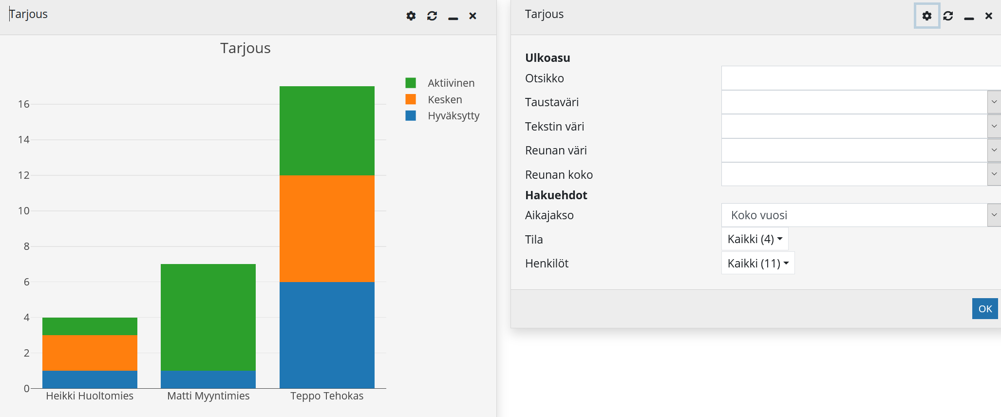Expand the Tila Kaikki (4) selector
Screen dimensions: 1001x417
[755, 239]
